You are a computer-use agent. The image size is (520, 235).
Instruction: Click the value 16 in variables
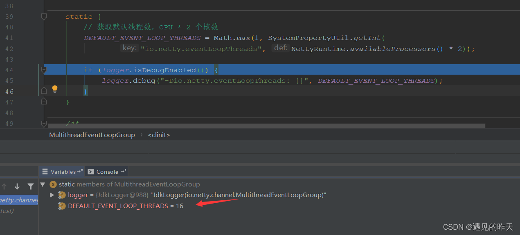180,206
